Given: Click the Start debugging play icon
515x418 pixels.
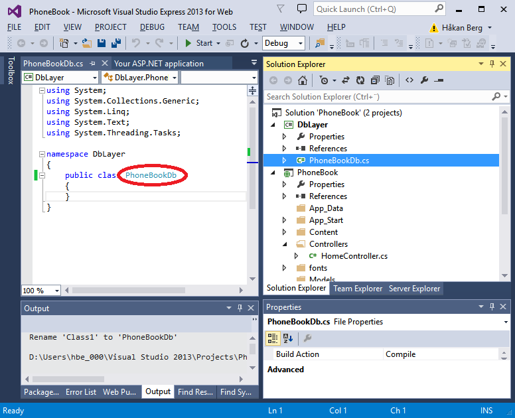Looking at the screenshot, I should point(188,43).
